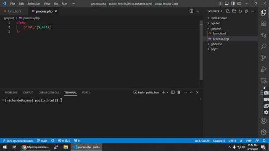
Task: Open the Remote Explorer view
Action: [264, 81]
